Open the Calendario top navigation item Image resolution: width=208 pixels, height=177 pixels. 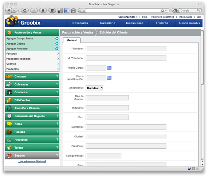(x=108, y=23)
